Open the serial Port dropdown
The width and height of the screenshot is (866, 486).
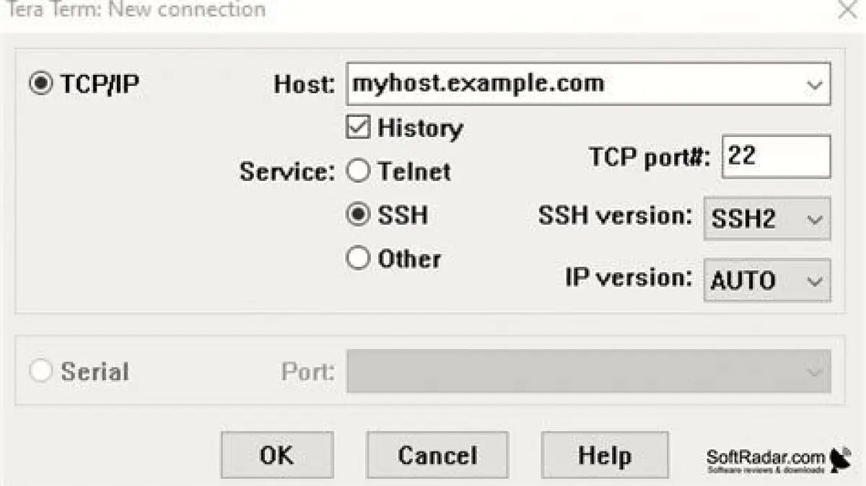588,372
